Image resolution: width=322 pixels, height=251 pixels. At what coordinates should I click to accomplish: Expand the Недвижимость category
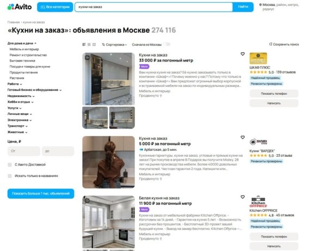(x=21, y=96)
